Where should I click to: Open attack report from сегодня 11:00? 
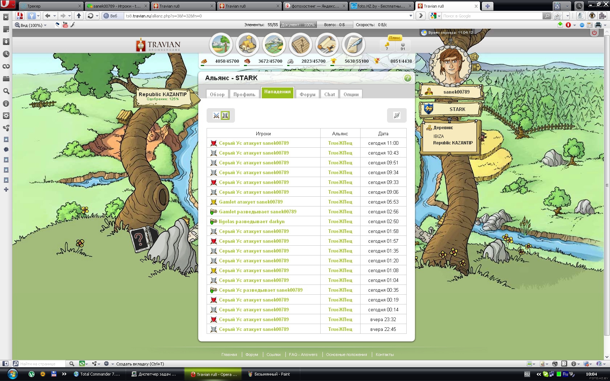click(x=254, y=143)
